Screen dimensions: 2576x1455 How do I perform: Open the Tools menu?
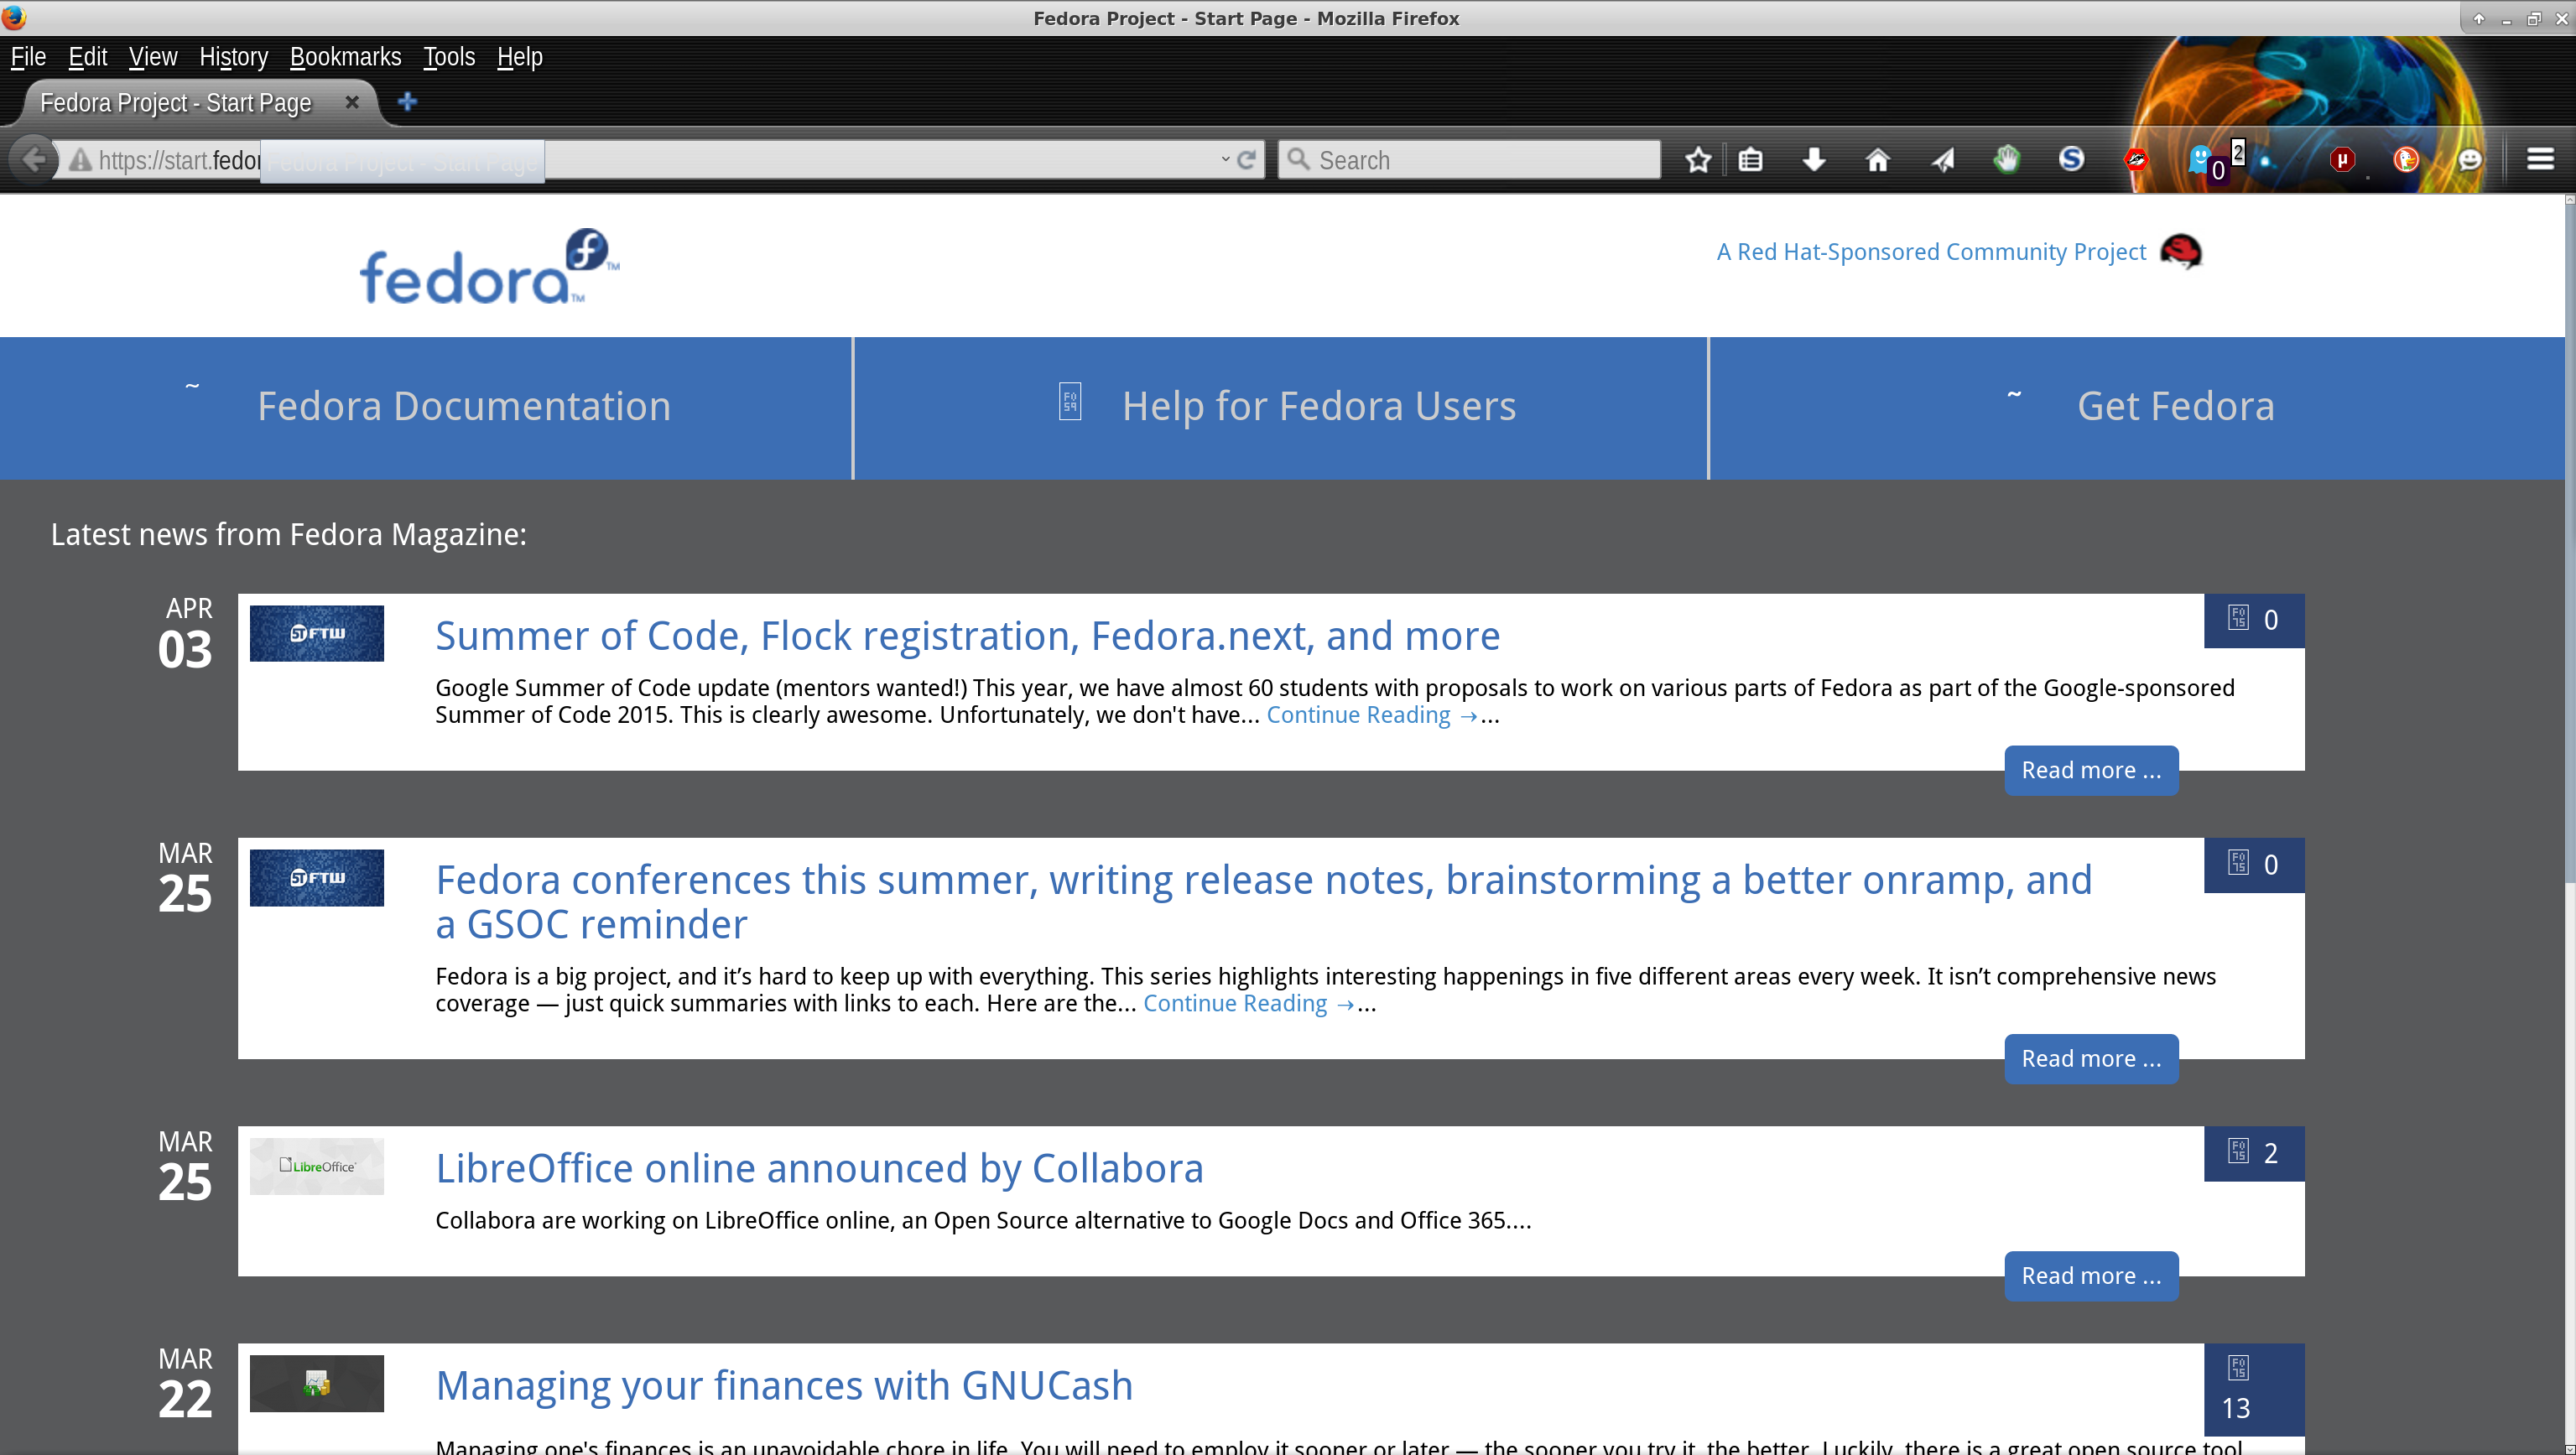click(449, 57)
